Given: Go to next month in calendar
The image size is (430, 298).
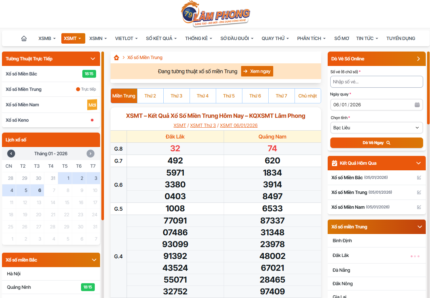Looking at the screenshot, I should pyautogui.click(x=91, y=154).
